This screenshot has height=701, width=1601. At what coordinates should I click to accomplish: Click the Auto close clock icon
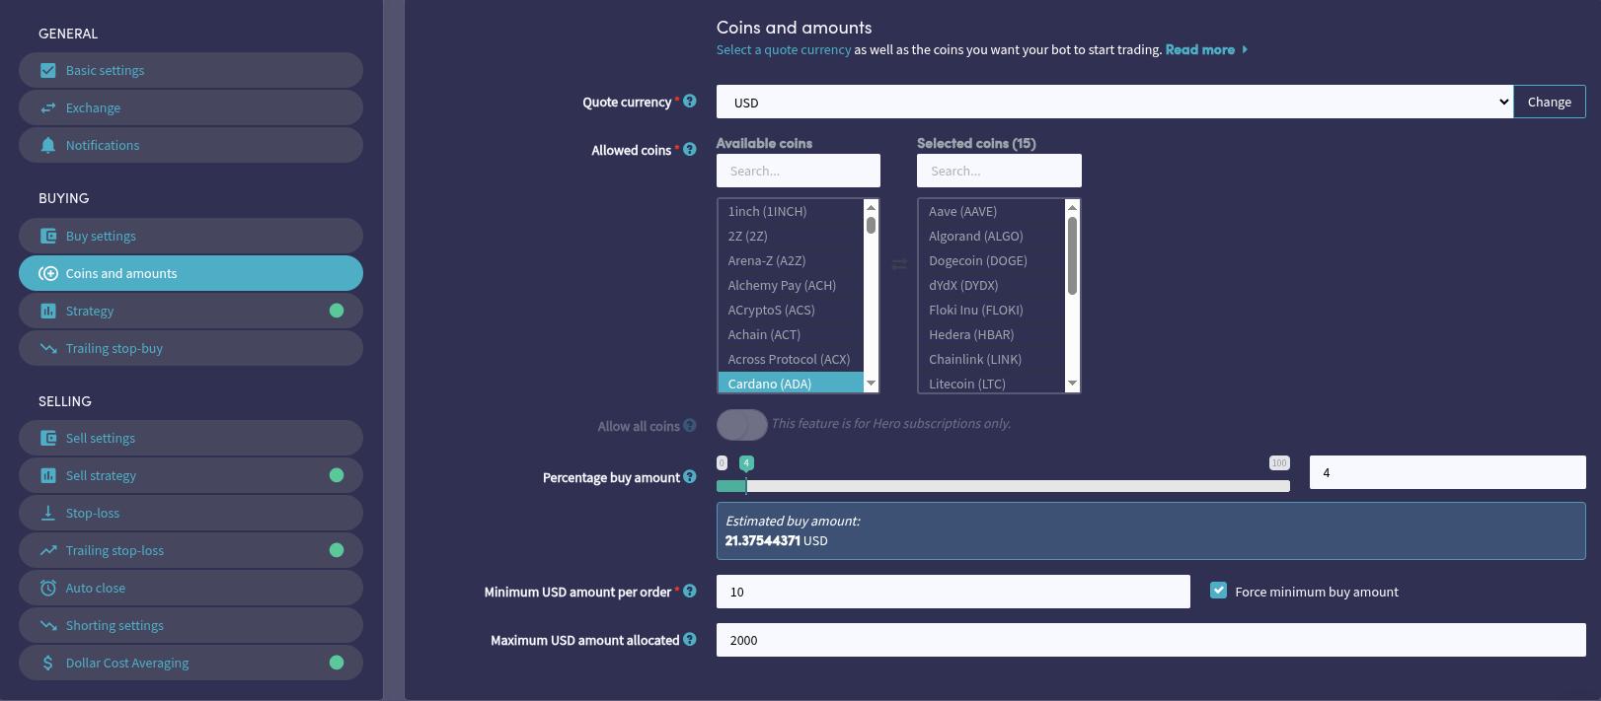click(48, 588)
